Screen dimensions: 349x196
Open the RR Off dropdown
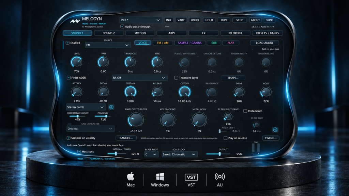(x=139, y=78)
